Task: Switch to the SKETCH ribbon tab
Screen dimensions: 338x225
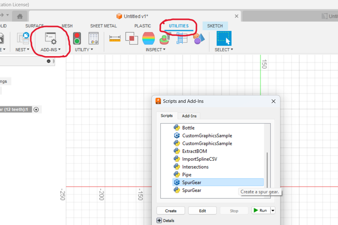Action: pyautogui.click(x=215, y=26)
